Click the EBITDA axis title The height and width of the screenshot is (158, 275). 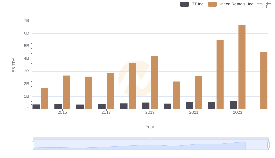[x=14, y=65]
